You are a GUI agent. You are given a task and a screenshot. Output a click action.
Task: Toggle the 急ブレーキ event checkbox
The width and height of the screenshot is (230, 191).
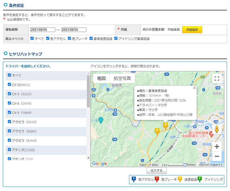69,39
